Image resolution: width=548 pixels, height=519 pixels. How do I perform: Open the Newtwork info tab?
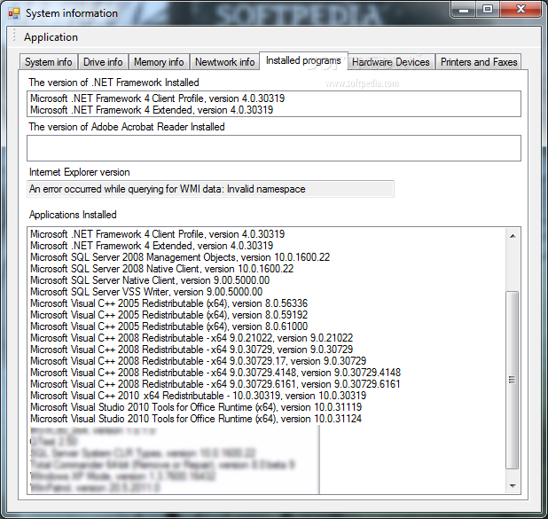(224, 62)
